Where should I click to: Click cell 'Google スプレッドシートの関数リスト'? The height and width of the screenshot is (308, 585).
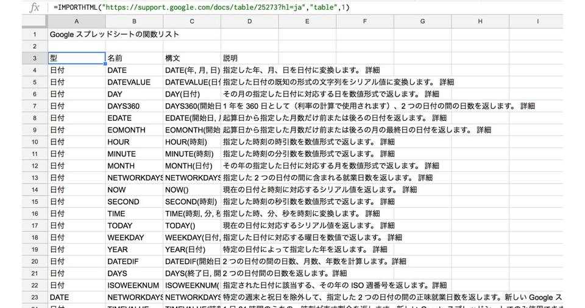[114, 34]
